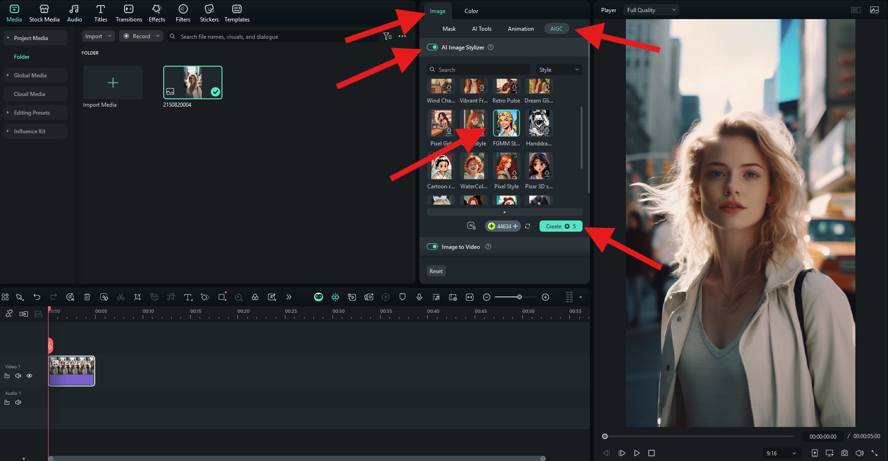Click the voiceover microphone icon

(x=419, y=297)
